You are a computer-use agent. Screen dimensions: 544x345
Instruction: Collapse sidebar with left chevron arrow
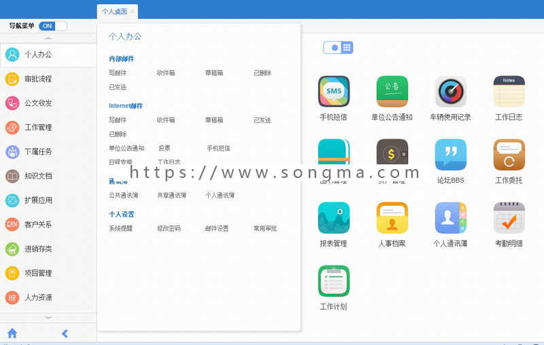(x=65, y=333)
